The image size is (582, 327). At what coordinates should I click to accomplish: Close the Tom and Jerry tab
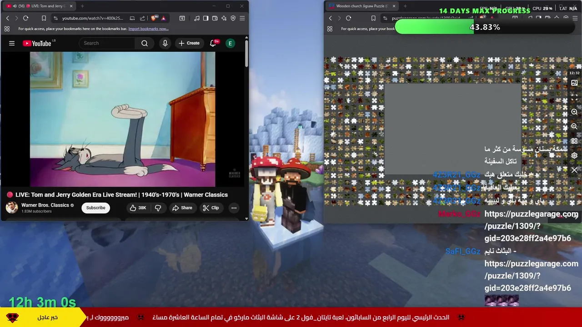[x=72, y=6]
